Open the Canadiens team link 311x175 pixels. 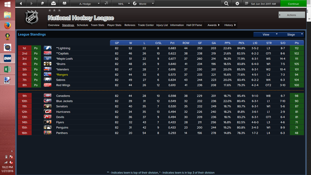pos(64,96)
